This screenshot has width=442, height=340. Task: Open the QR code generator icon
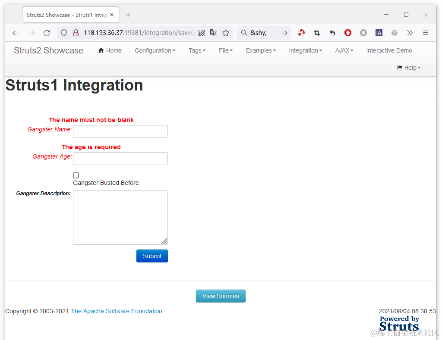(202, 33)
